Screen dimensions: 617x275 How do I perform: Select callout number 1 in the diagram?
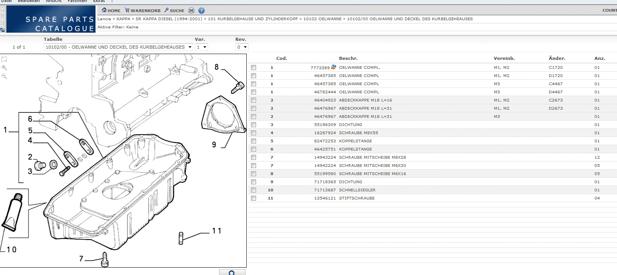(5, 130)
